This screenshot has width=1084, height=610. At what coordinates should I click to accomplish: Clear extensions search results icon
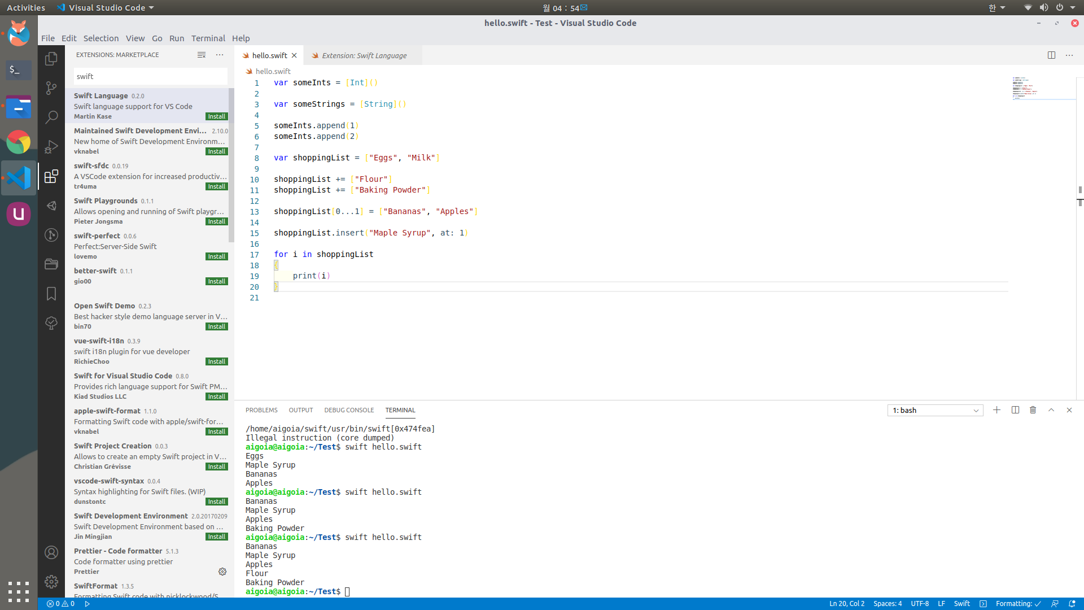point(202,55)
